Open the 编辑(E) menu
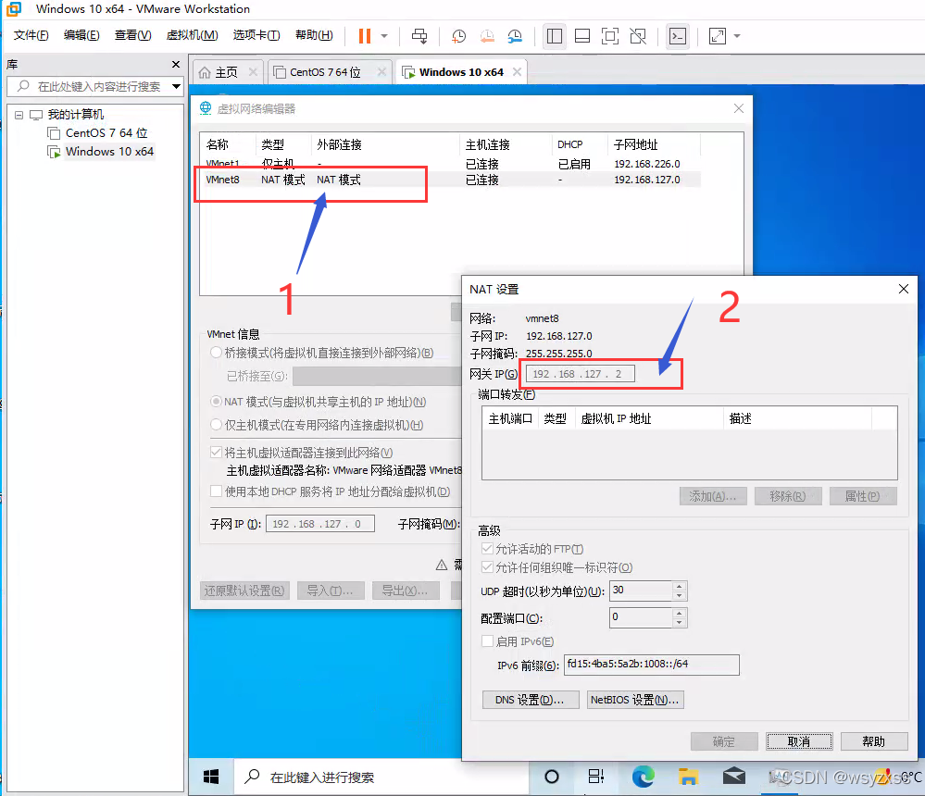925x796 pixels. click(x=81, y=35)
